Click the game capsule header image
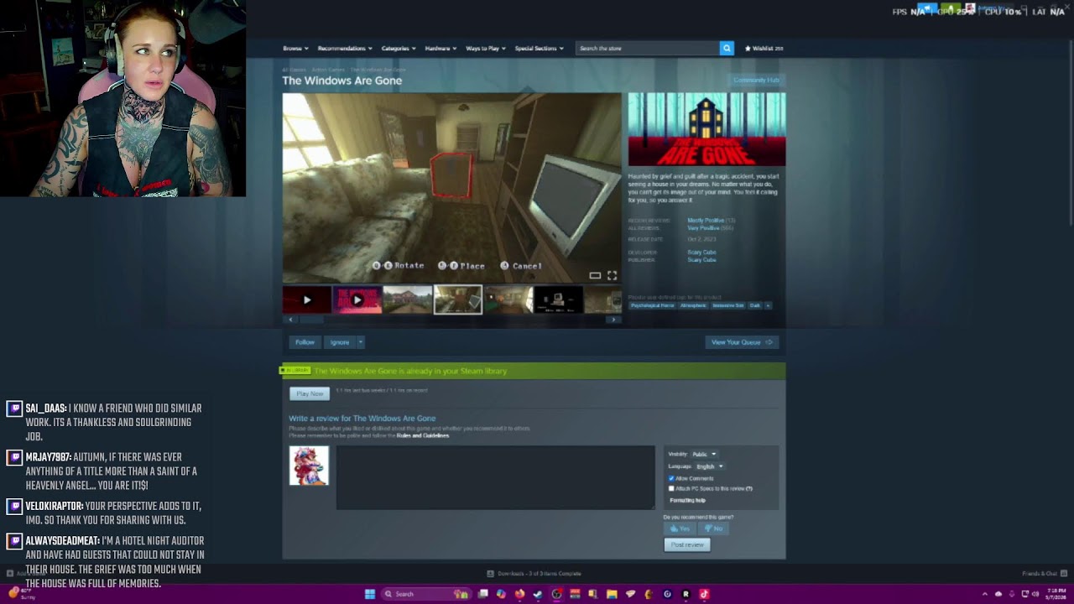 pyautogui.click(x=706, y=129)
